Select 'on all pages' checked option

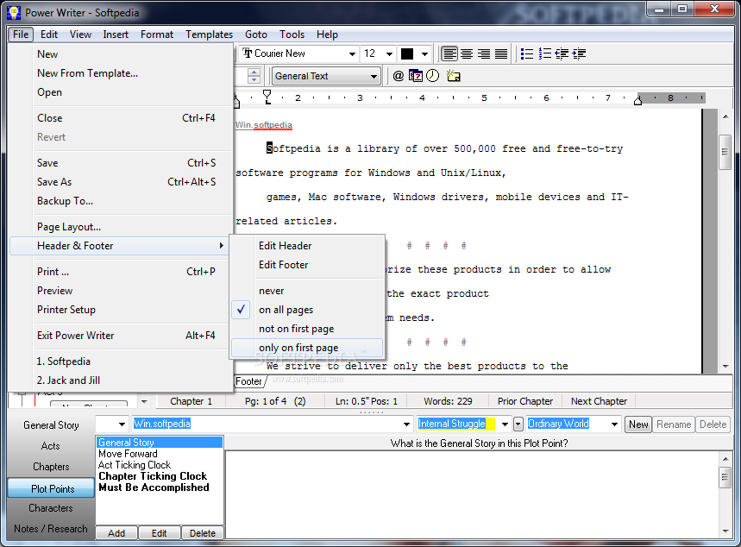coord(286,310)
